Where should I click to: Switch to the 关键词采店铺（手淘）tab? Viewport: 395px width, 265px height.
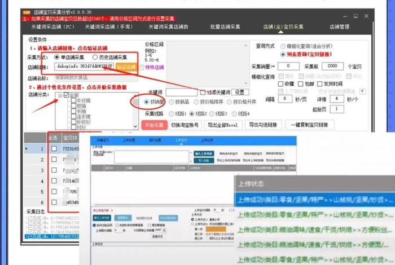tap(109, 26)
